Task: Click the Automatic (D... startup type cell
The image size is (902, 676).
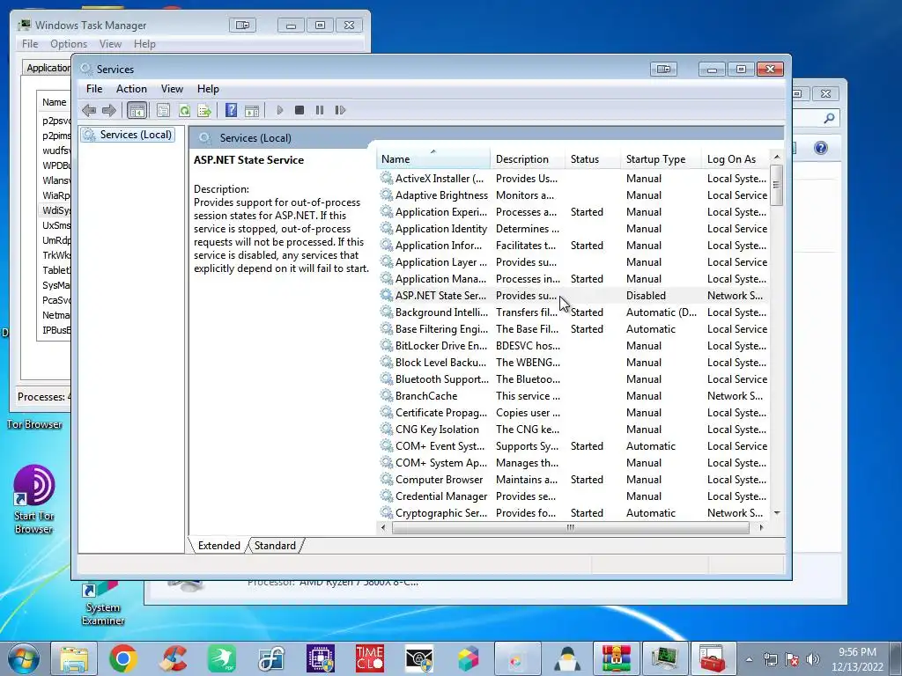Action: pos(661,312)
